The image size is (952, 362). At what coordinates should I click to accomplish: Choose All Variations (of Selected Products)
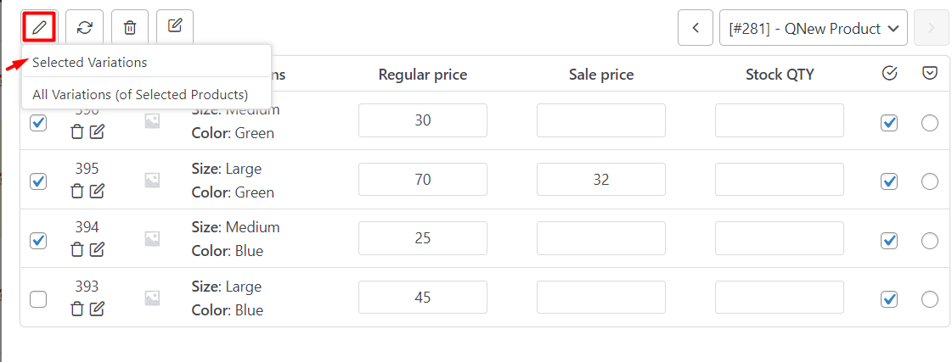[x=140, y=95]
